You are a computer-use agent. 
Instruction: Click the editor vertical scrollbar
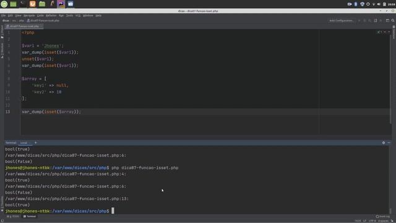[x=390, y=79]
